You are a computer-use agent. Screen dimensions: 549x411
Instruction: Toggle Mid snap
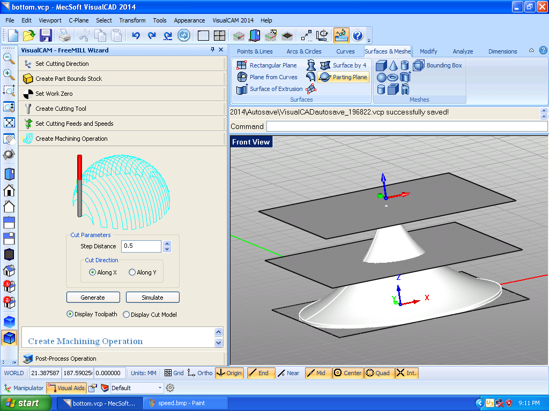[x=318, y=373]
